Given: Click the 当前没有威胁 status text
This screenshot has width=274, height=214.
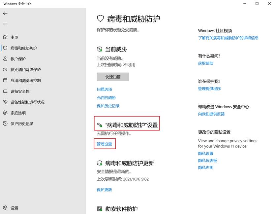Looking at the screenshot, I should [x=110, y=58].
